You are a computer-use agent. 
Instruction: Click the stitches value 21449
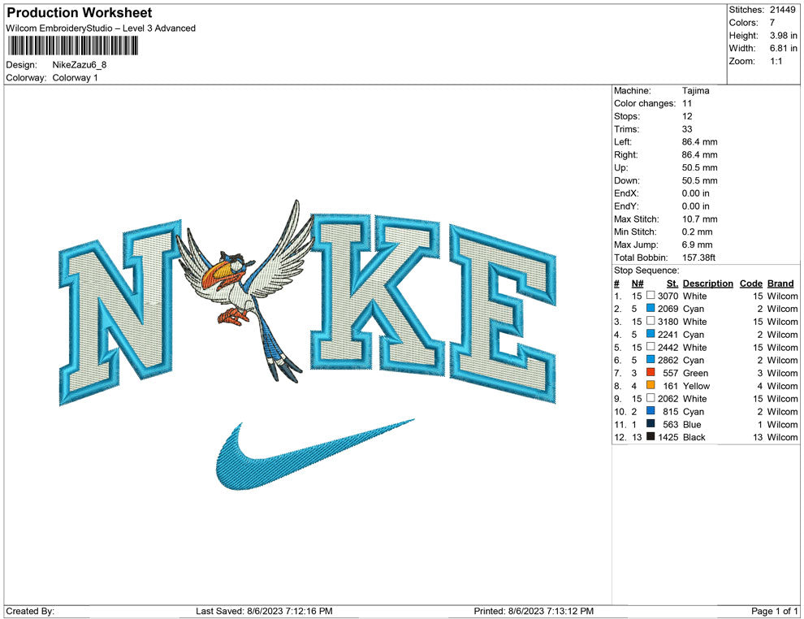click(x=782, y=10)
